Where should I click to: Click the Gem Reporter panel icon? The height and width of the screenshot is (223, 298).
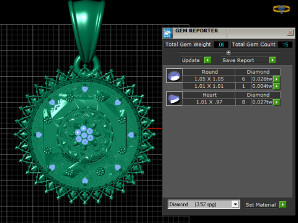167,33
